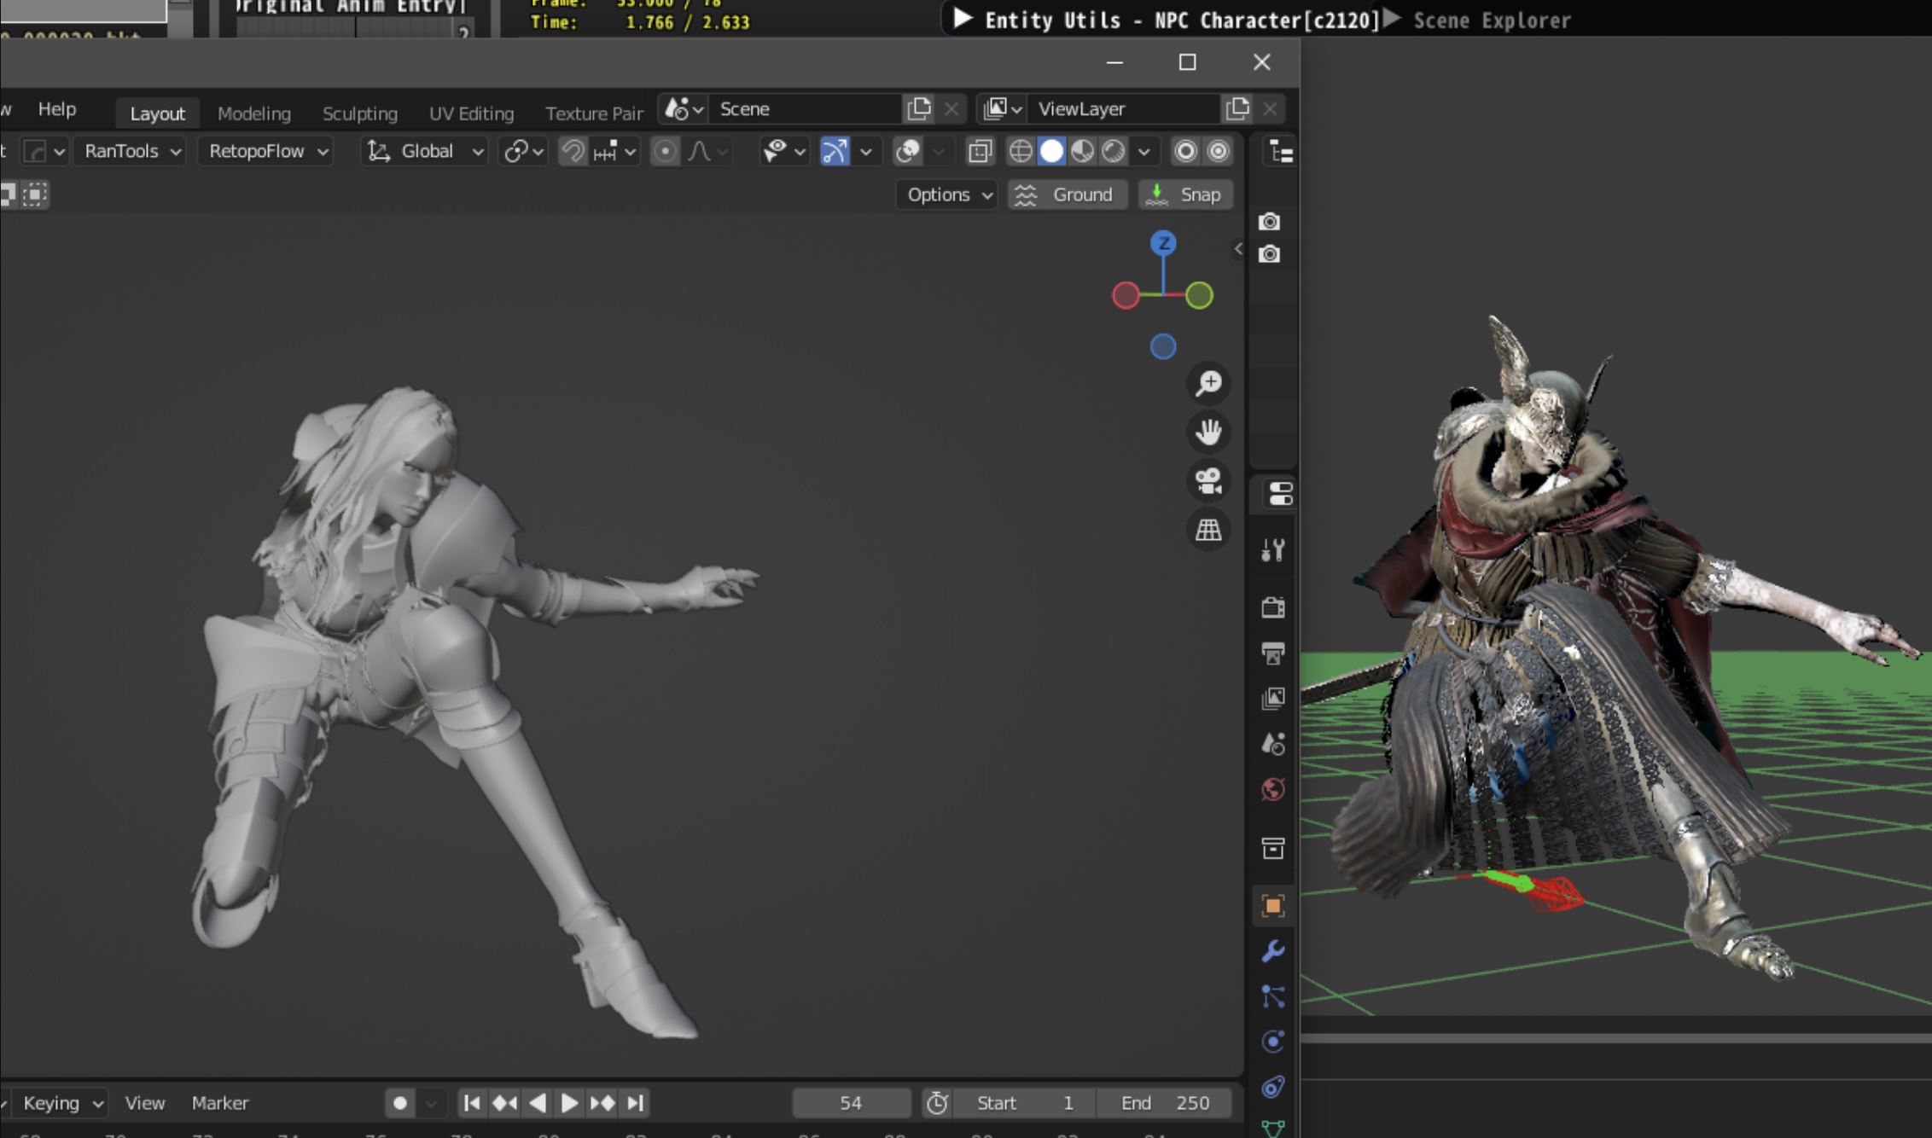Click the Ground button

(1068, 195)
